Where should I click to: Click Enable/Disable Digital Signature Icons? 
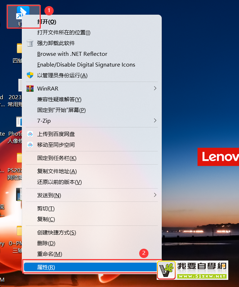coord(86,65)
